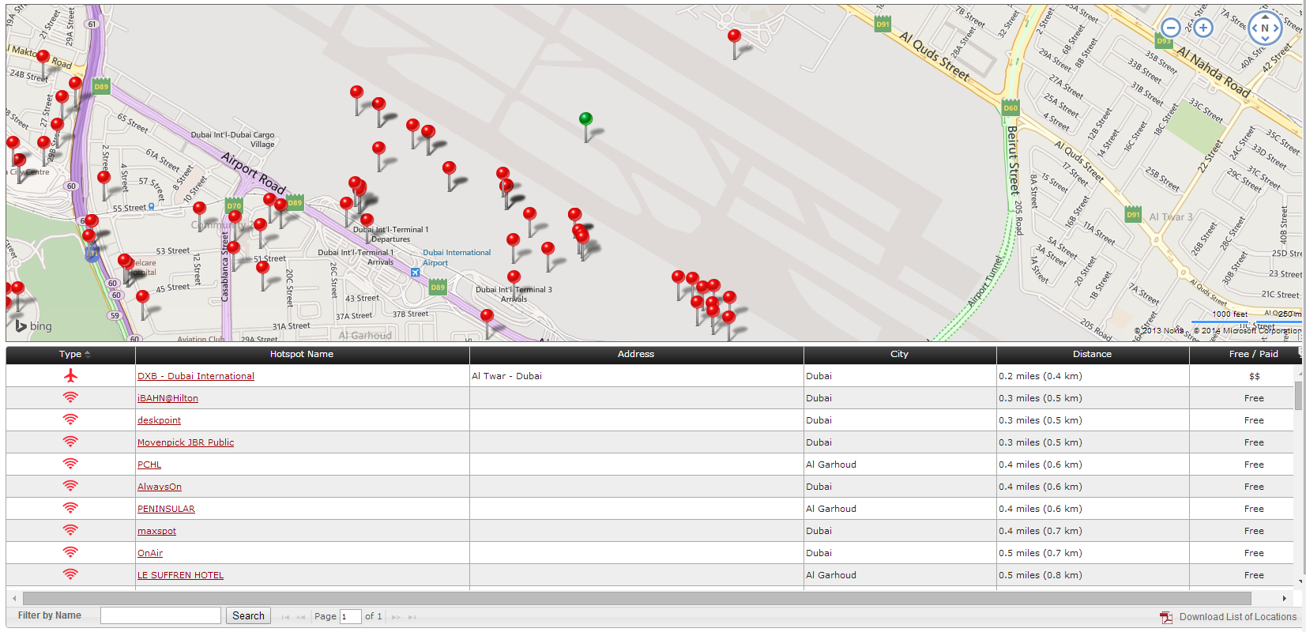
Task: Click the blue airport symbol on map
Action: point(415,273)
